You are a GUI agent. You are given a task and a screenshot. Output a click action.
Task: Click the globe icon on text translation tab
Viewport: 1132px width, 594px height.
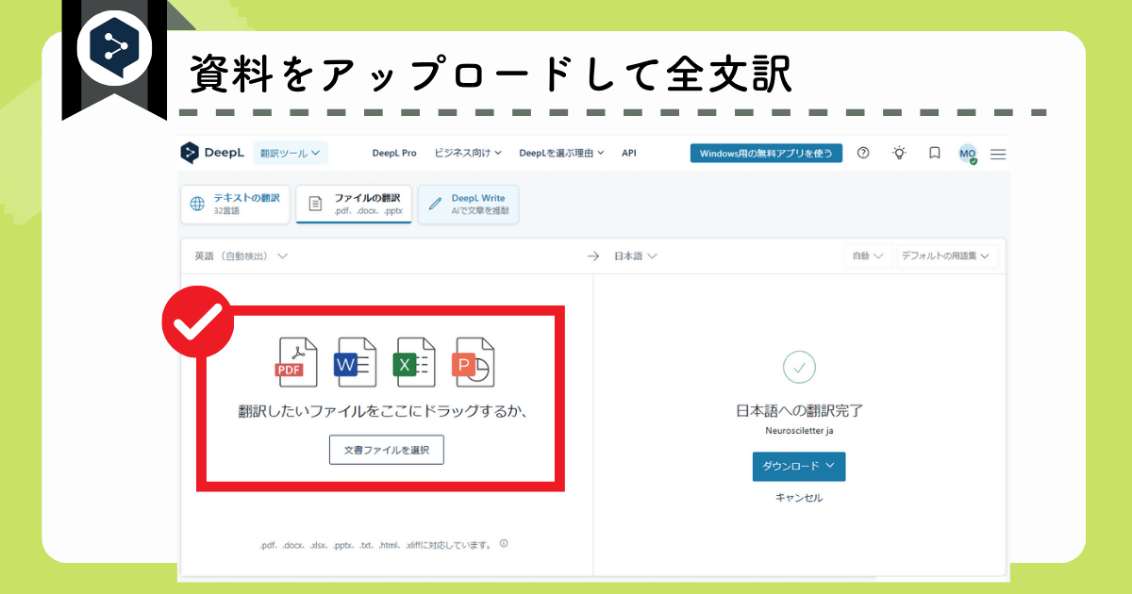point(197,204)
